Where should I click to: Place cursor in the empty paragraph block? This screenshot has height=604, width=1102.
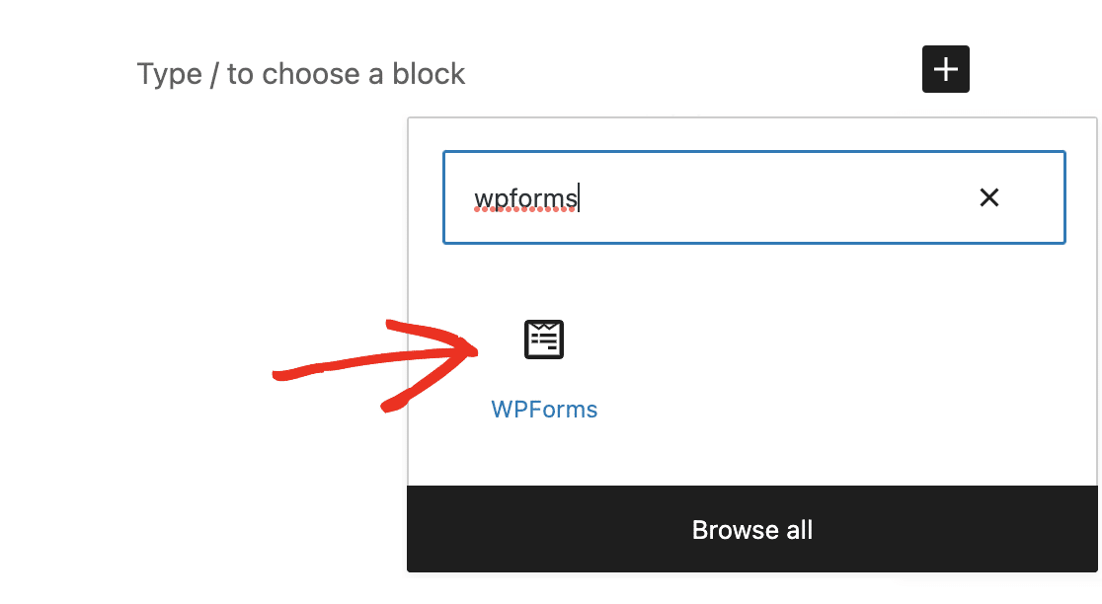300,74
